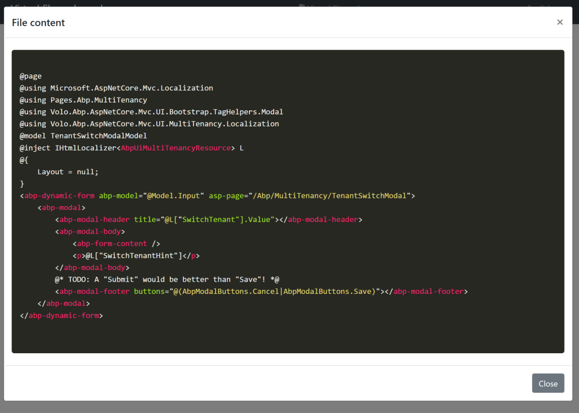Viewport: 579px width, 413px height.
Task: Click AbpUiMultiTenancyResource in the inject line
Action: (176, 148)
